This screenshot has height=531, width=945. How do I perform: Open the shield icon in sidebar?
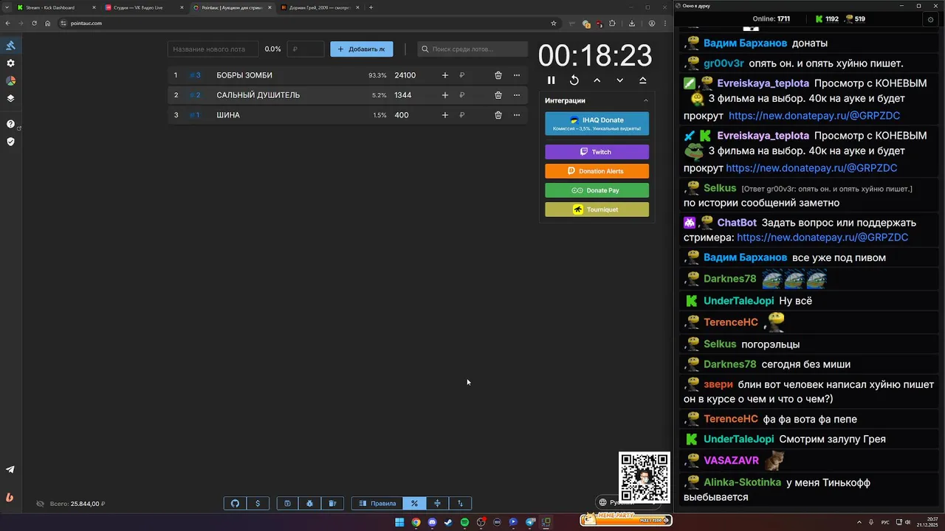click(10, 142)
